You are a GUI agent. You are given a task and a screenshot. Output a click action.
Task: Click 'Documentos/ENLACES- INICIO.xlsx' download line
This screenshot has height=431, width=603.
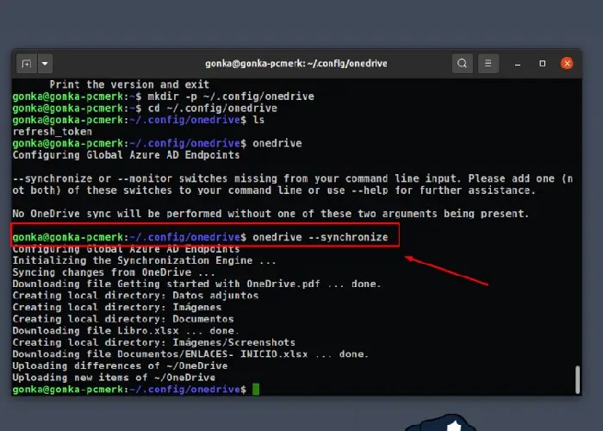tap(190, 354)
